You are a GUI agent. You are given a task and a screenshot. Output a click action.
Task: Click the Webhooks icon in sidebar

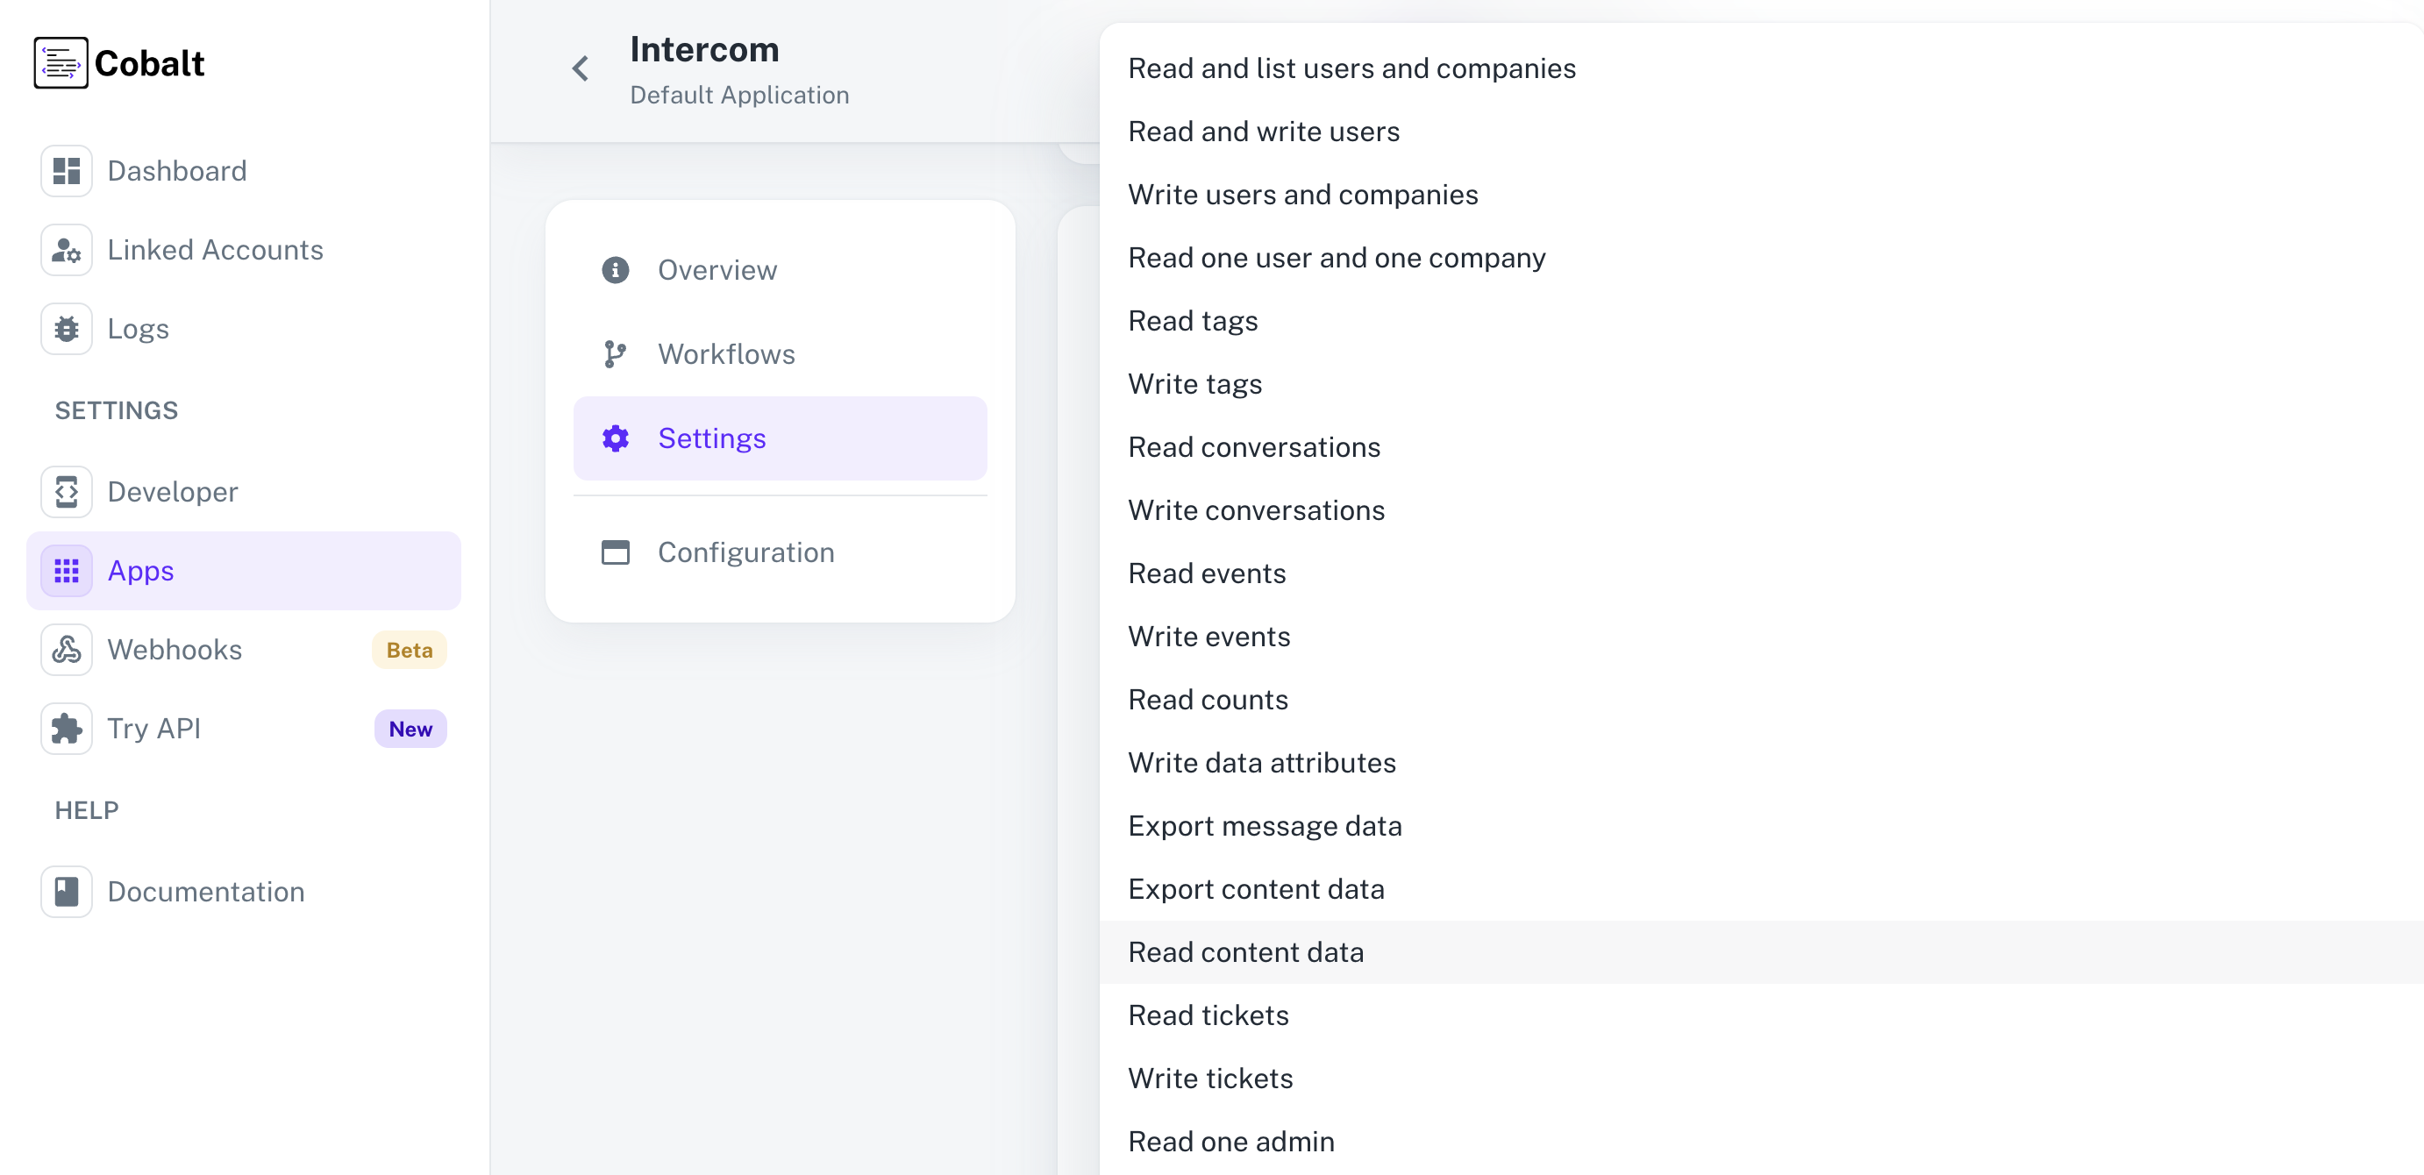66,649
